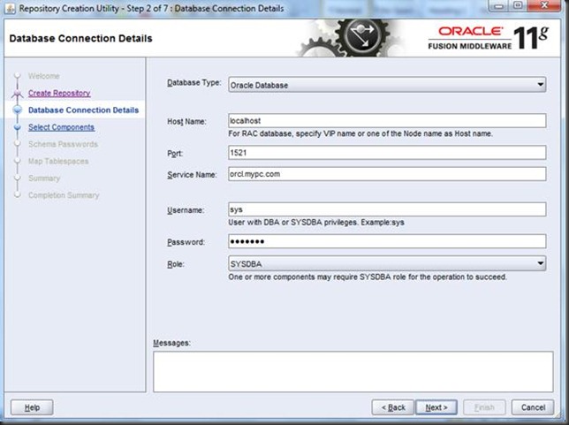Viewport: 569px width, 425px height.
Task: Click the Cancel button
Action: 533,407
